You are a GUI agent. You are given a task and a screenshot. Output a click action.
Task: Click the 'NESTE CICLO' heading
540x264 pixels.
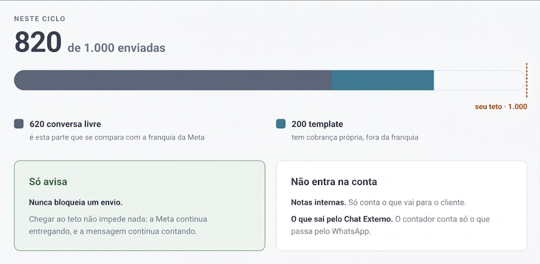click(40, 19)
